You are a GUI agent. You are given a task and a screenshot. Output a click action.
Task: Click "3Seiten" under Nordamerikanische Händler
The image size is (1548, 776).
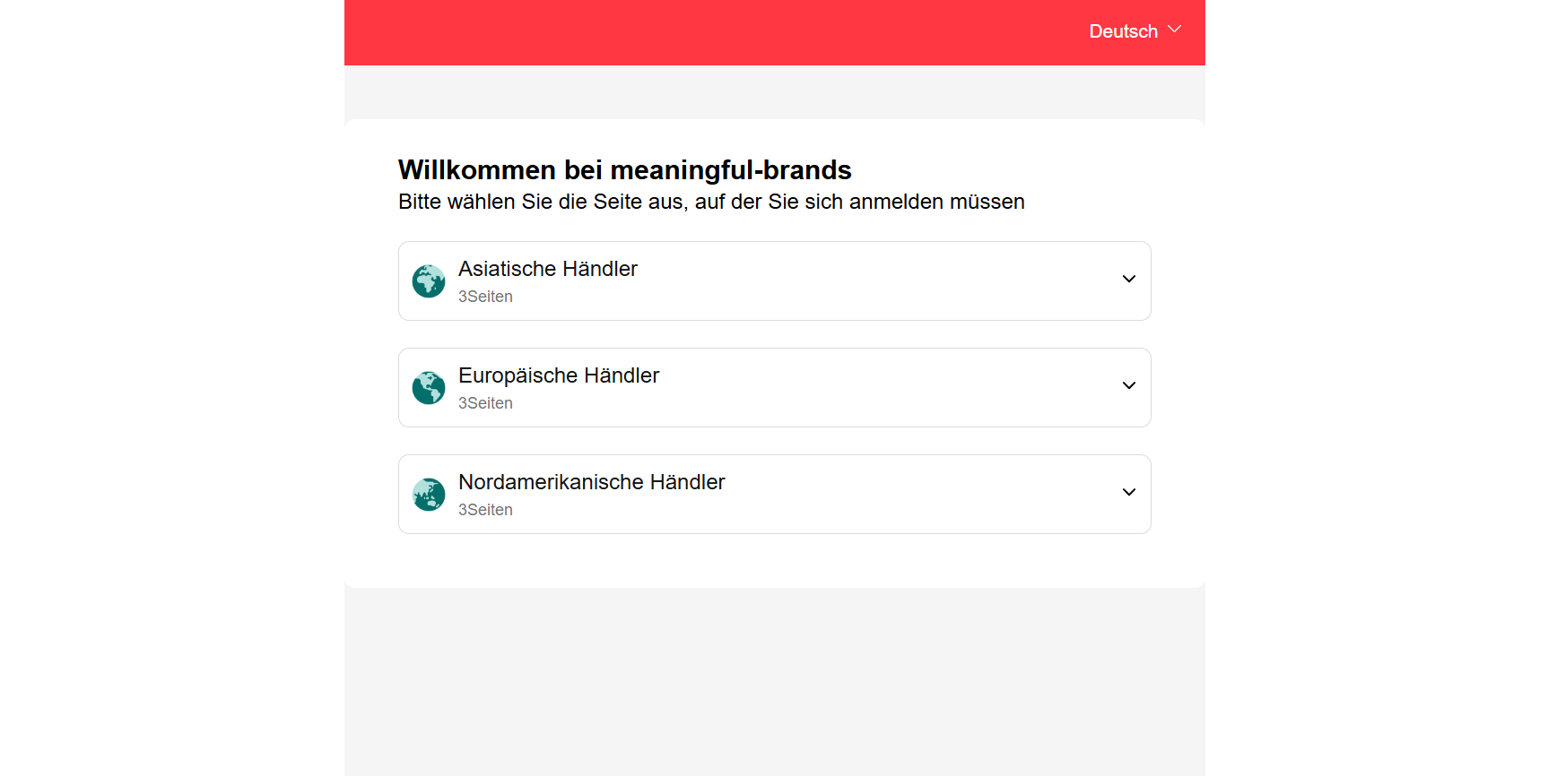point(485,510)
